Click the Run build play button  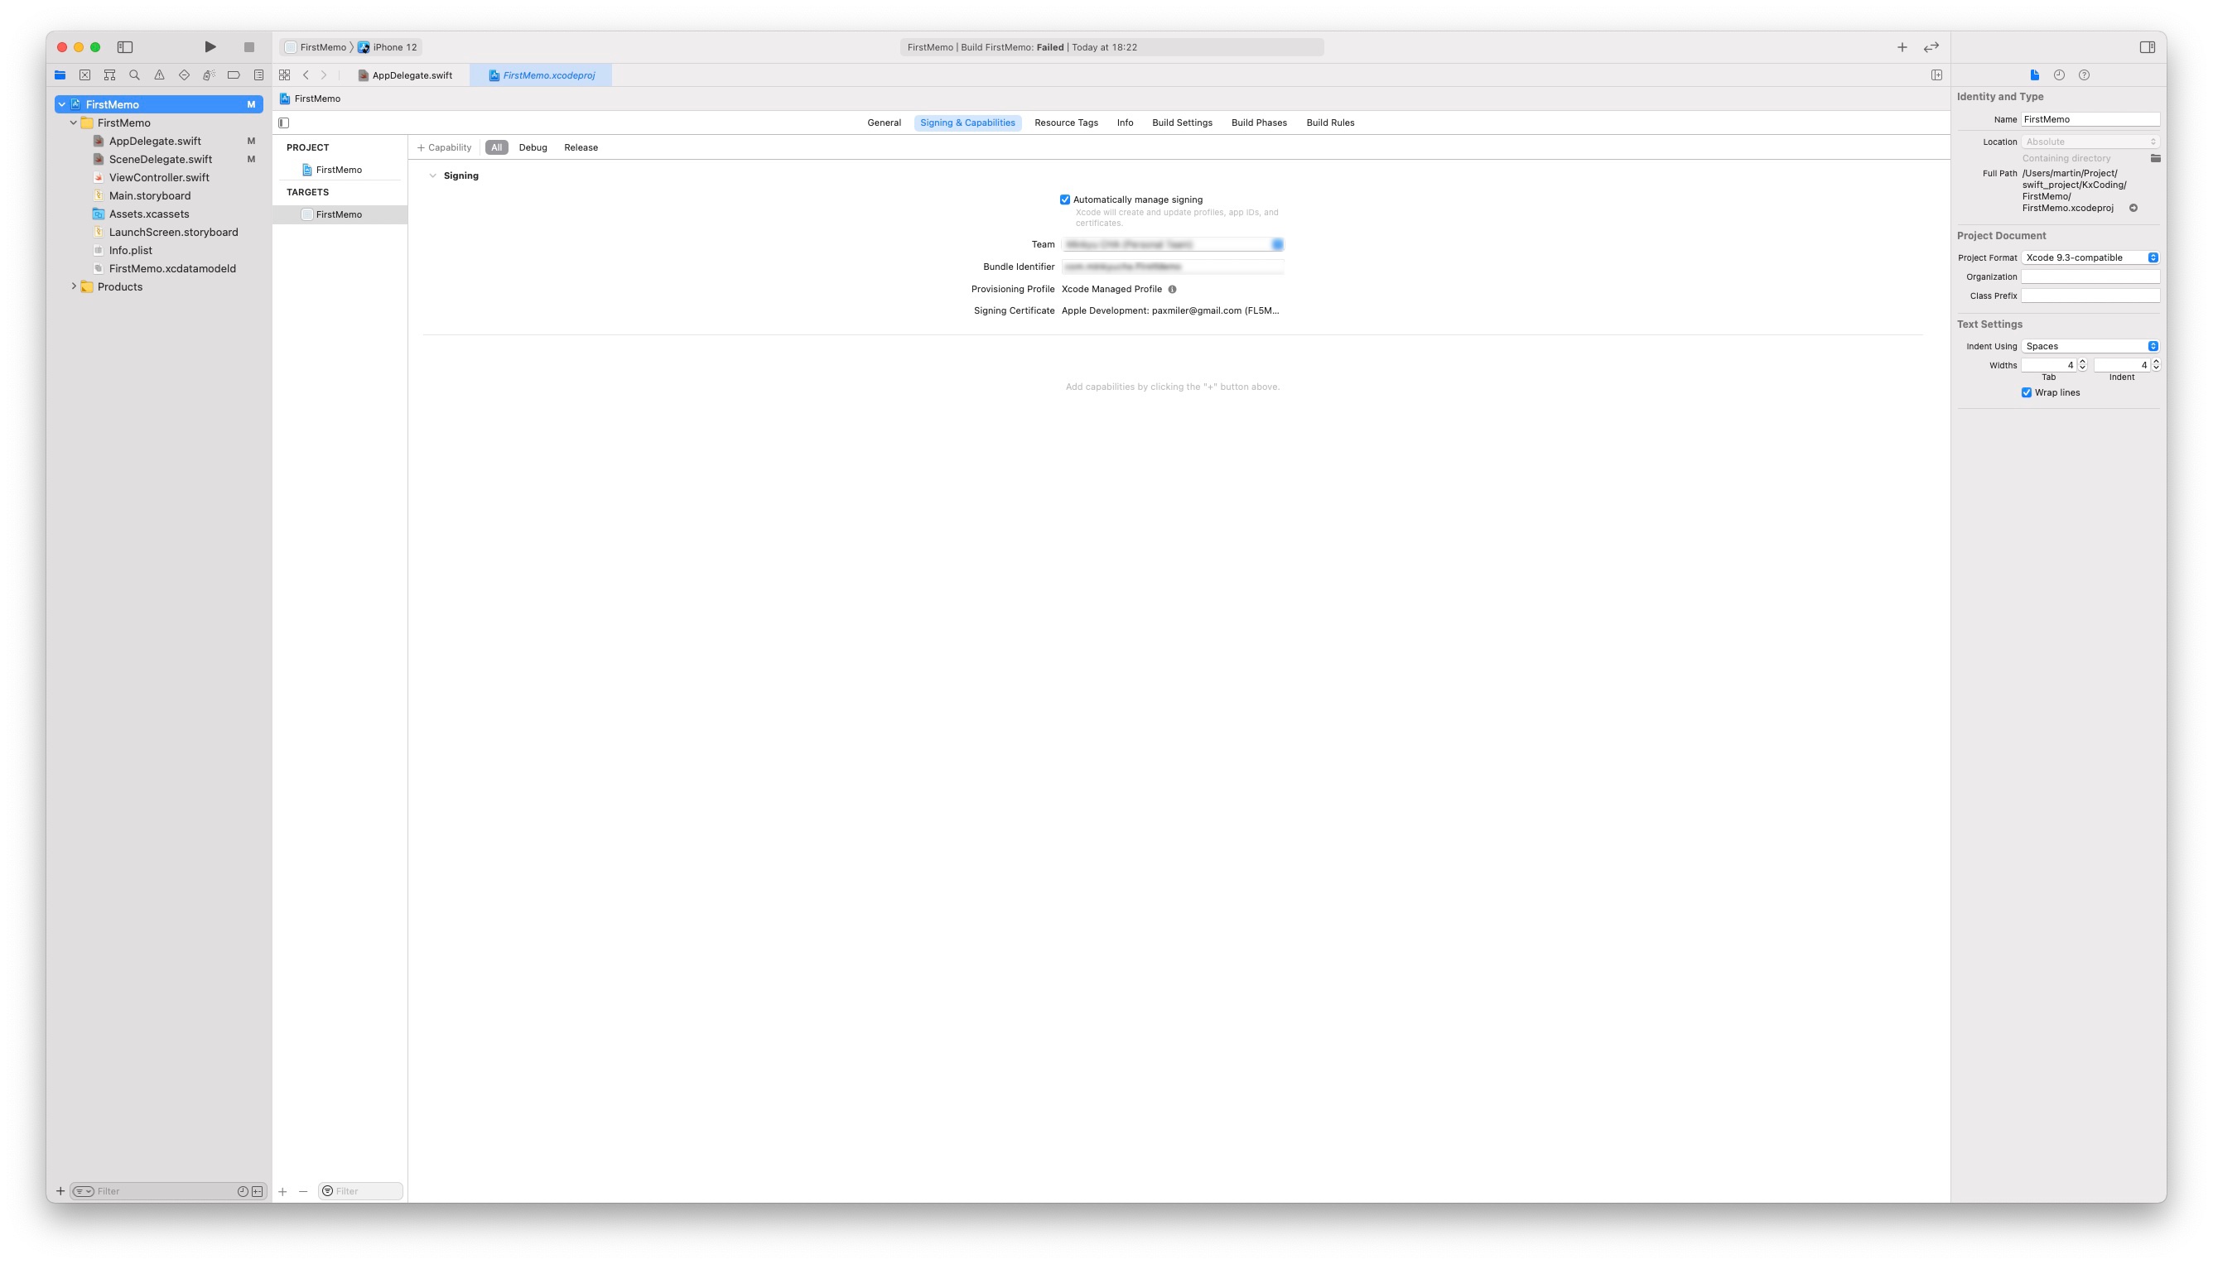[x=210, y=47]
